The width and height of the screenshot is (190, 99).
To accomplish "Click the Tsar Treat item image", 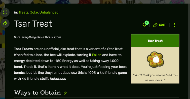I will pyautogui.click(x=155, y=60).
